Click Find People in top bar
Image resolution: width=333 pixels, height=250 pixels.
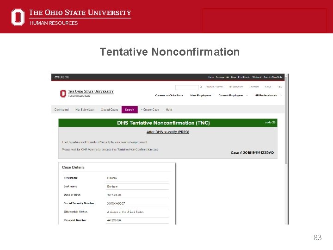point(244,77)
